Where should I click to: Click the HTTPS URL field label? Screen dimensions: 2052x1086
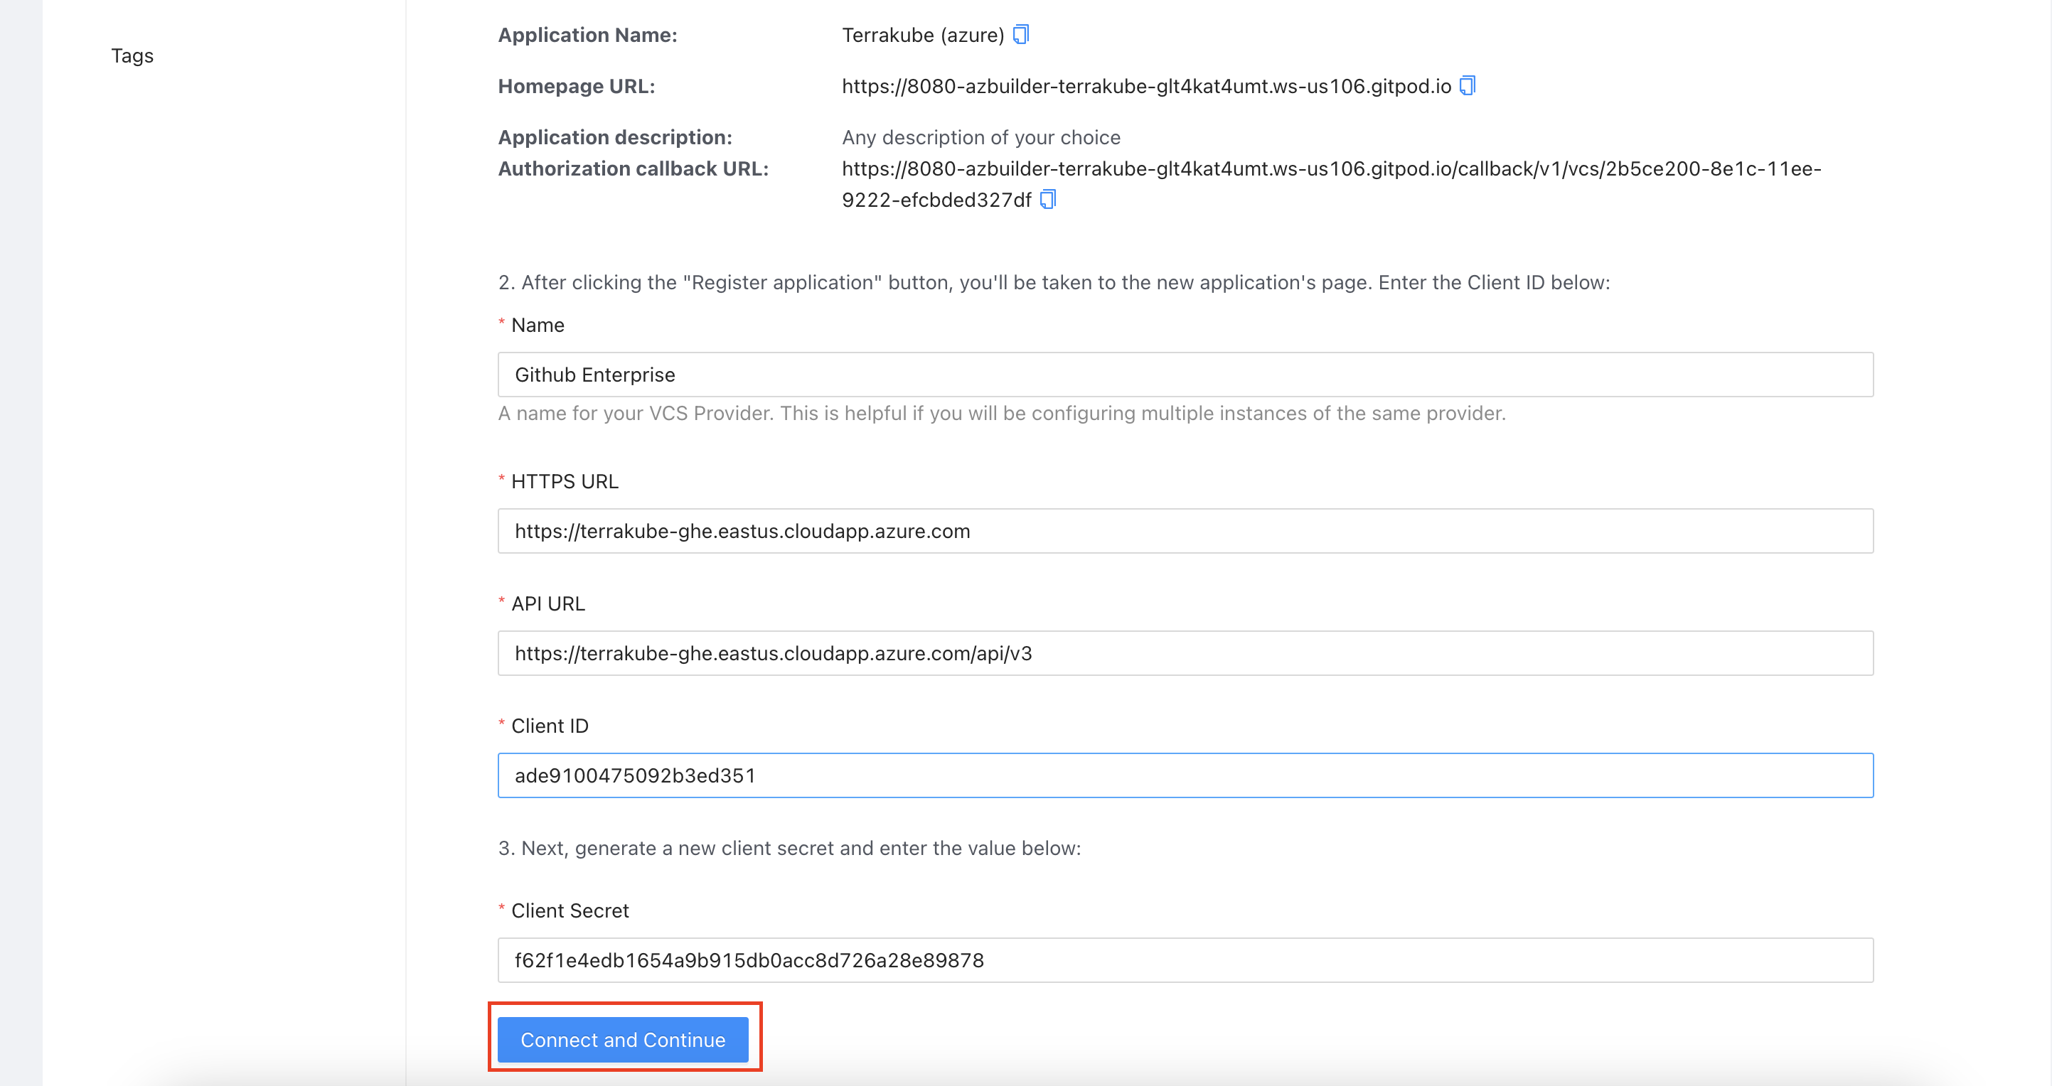point(564,482)
